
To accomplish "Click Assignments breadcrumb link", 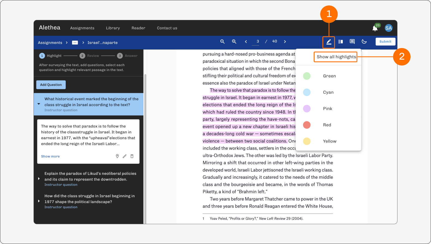I will 50,43.
